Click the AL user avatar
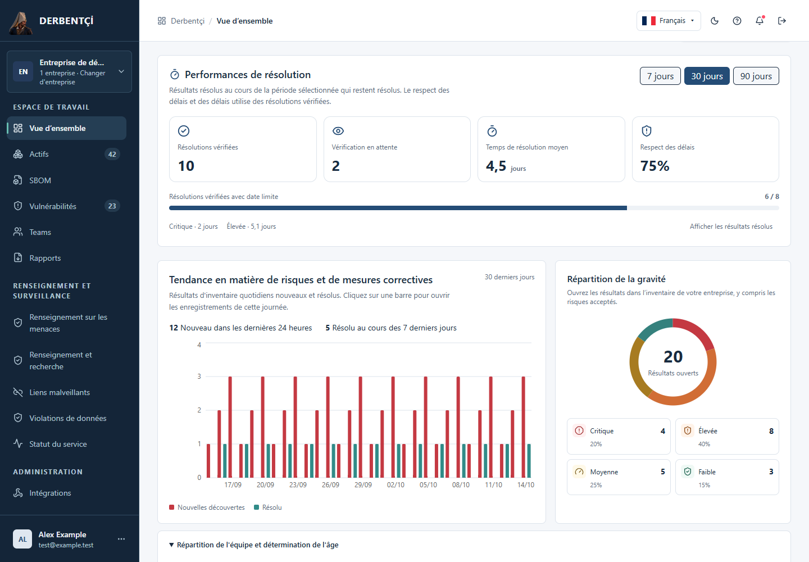809x562 pixels. point(22,539)
